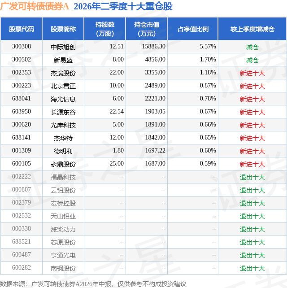287x288 pixels.
Task: Click stock code 688041 for 海光信息
Action: [21, 98]
